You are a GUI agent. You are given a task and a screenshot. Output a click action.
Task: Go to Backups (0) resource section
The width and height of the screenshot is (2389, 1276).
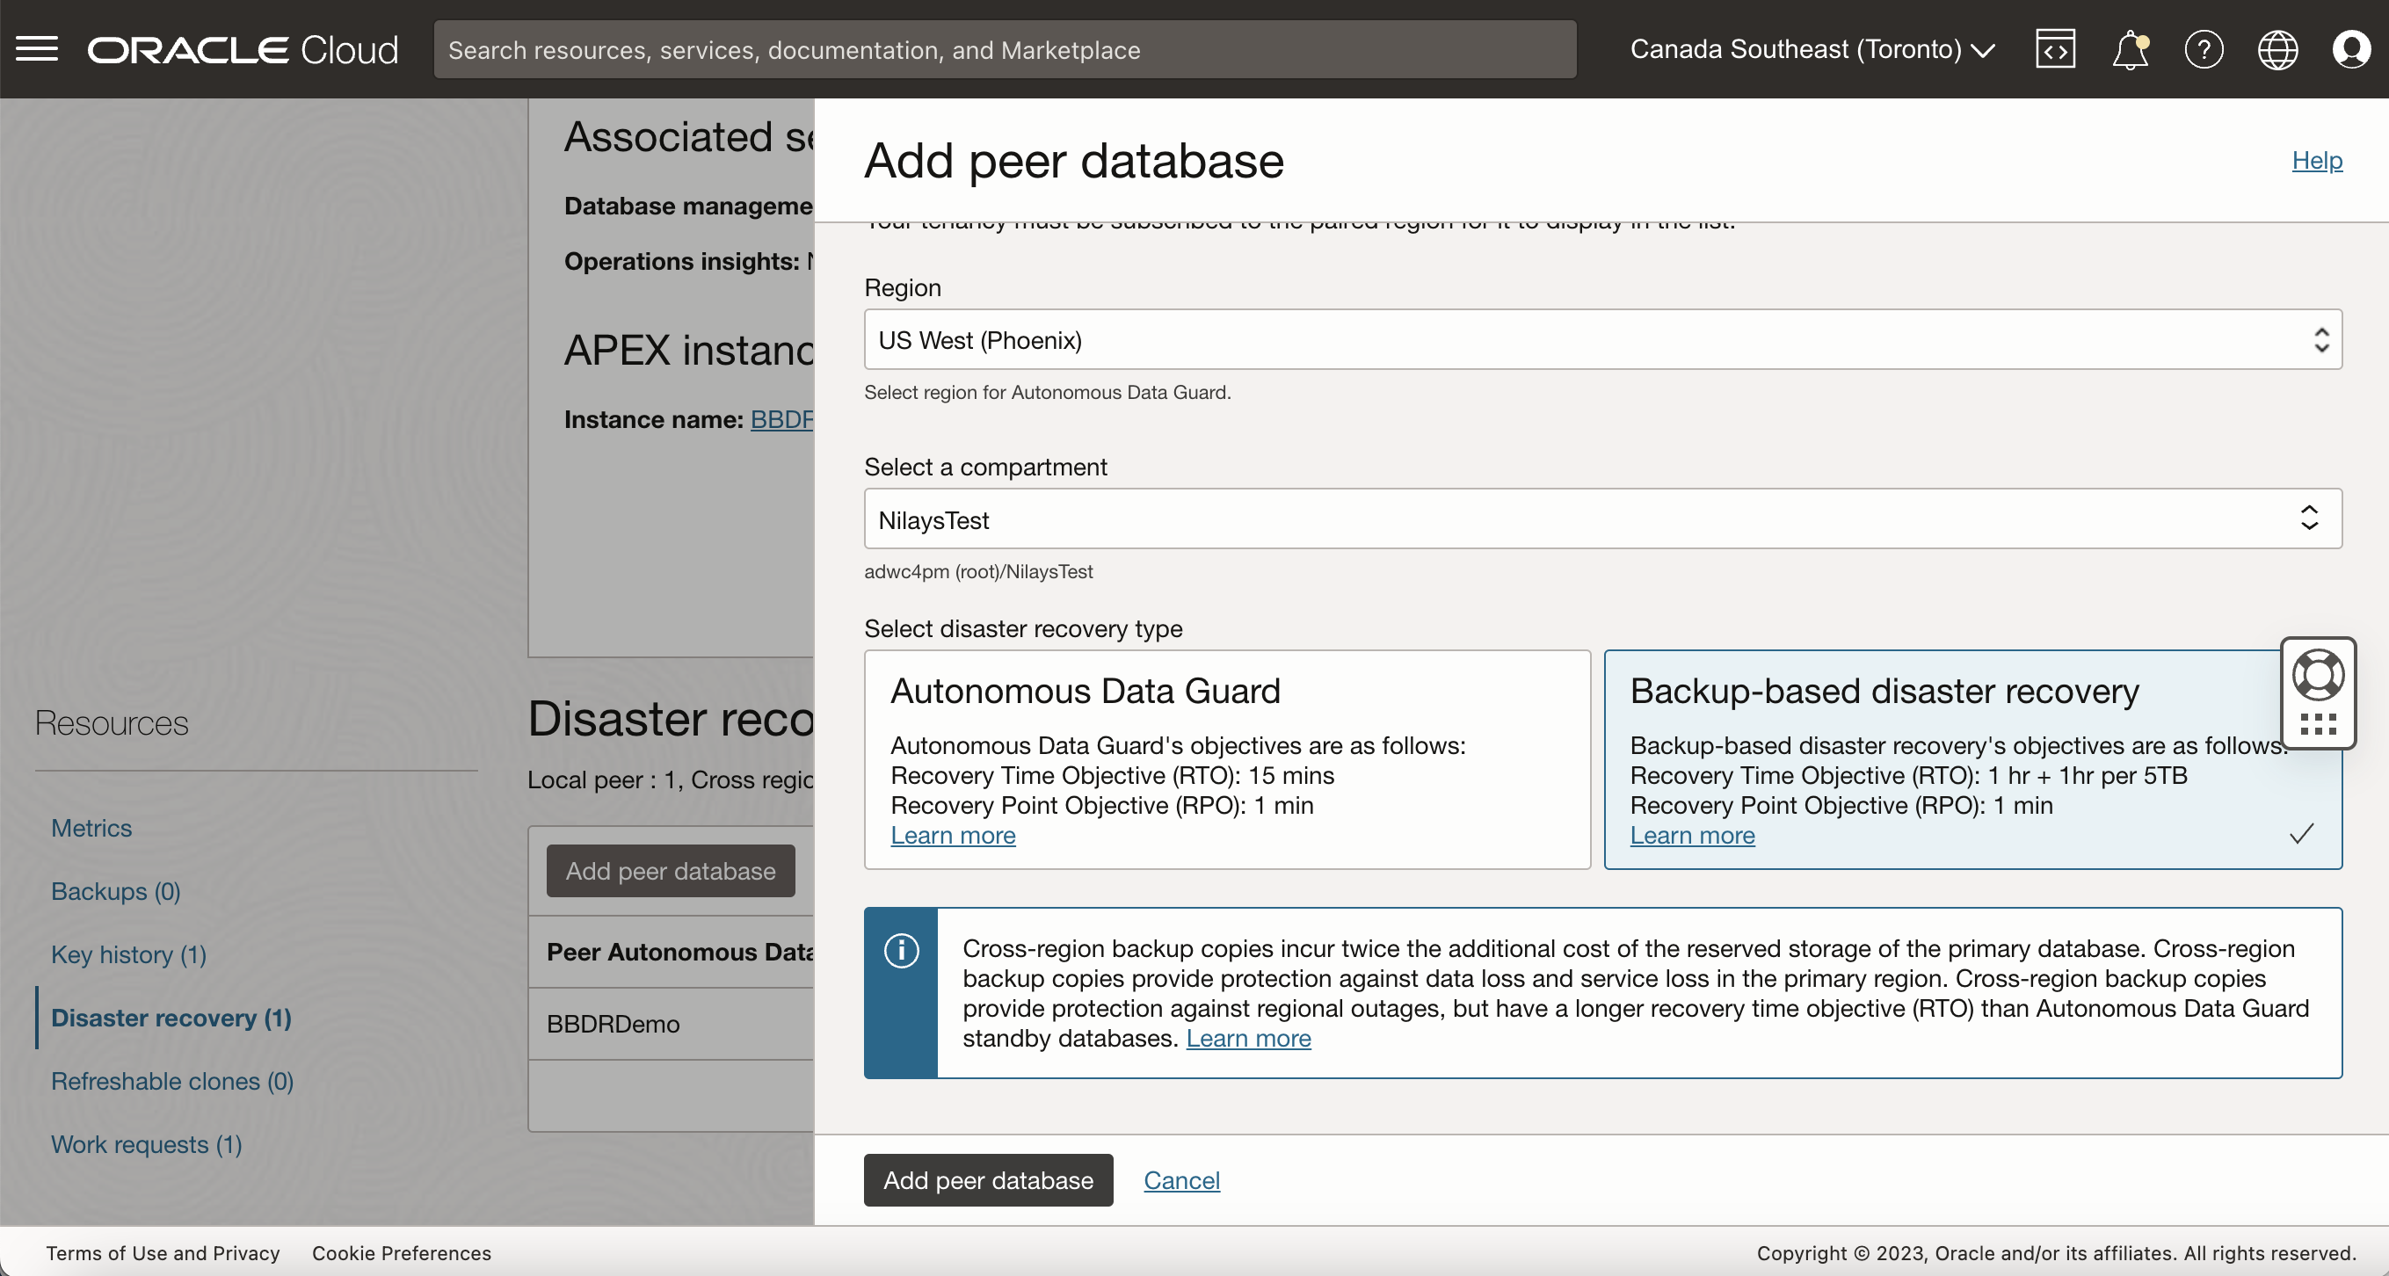tap(116, 891)
